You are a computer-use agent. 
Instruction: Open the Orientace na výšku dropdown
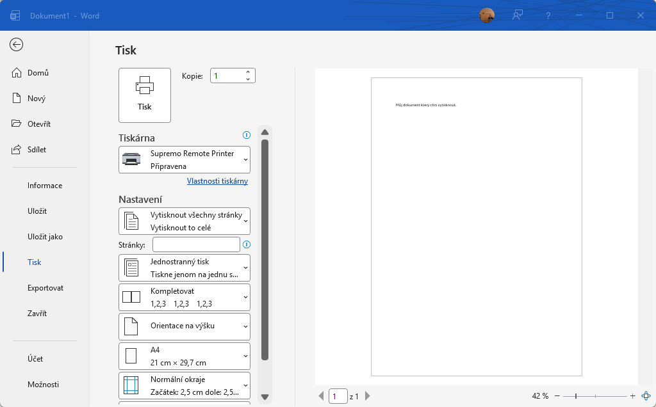(x=184, y=326)
